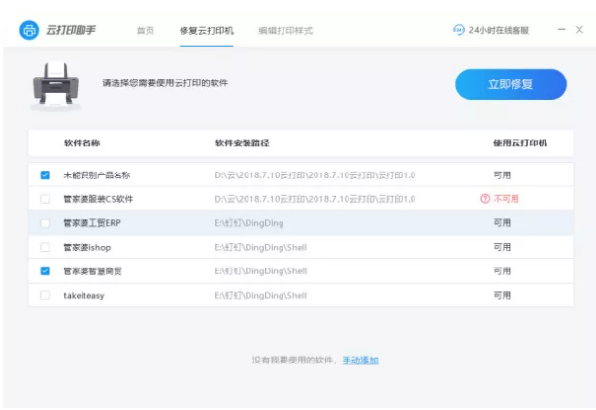
Task: Click the 手动添加 link
Action: [360, 360]
